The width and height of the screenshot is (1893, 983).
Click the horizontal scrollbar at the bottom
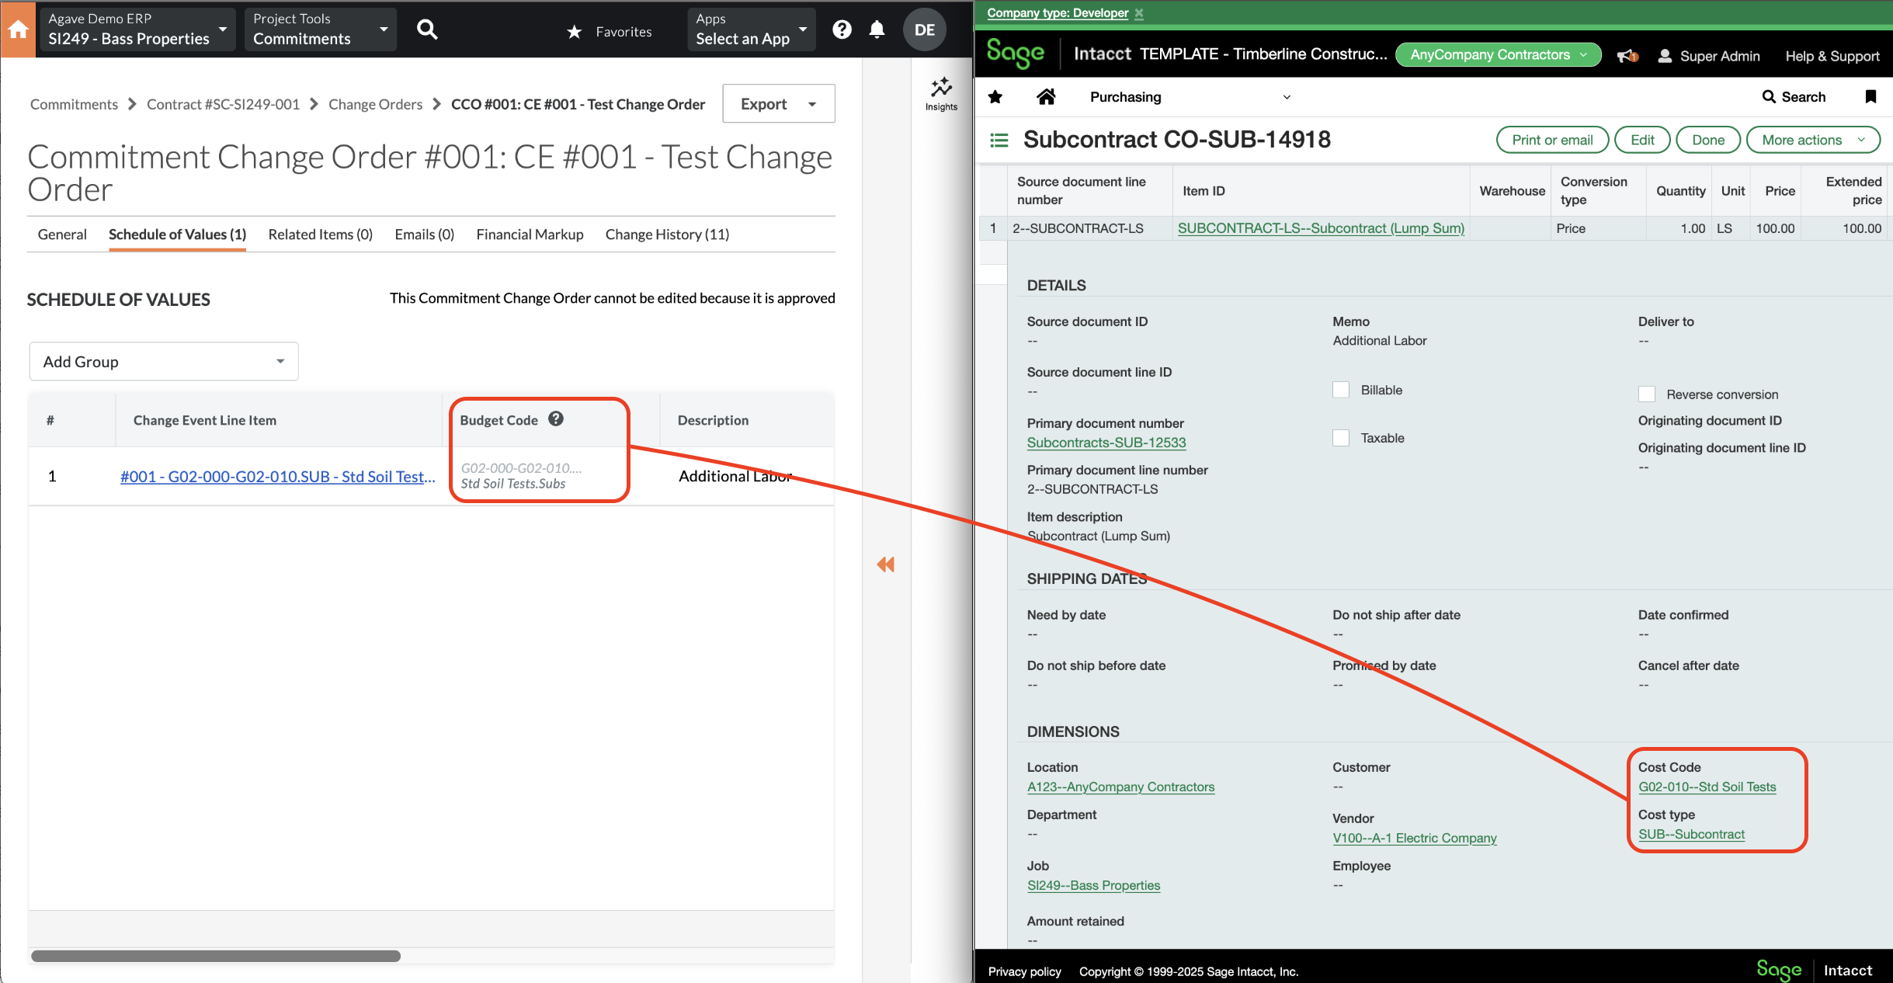[x=217, y=956]
